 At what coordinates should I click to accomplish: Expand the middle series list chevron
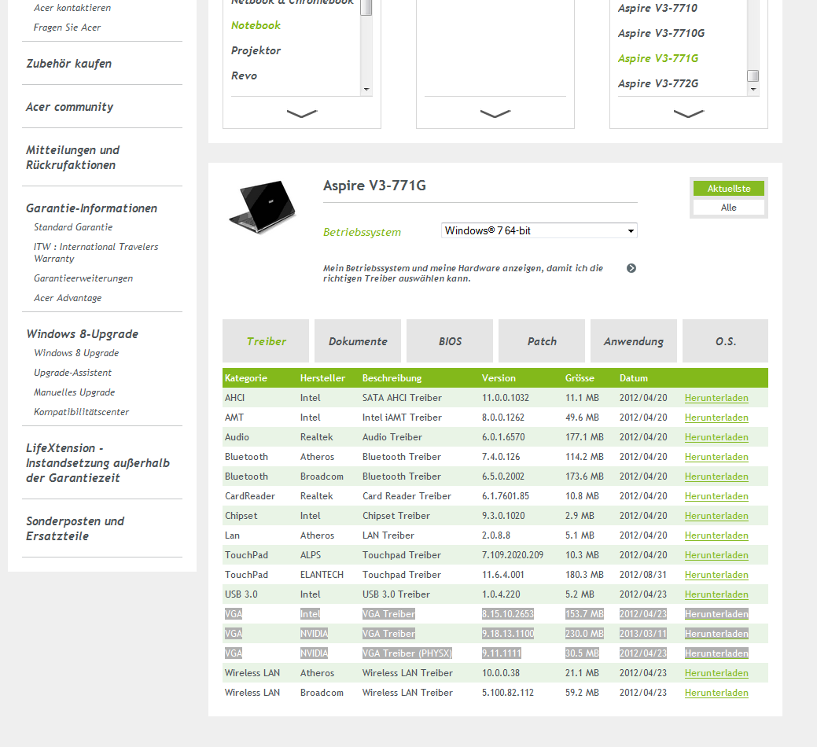(495, 113)
